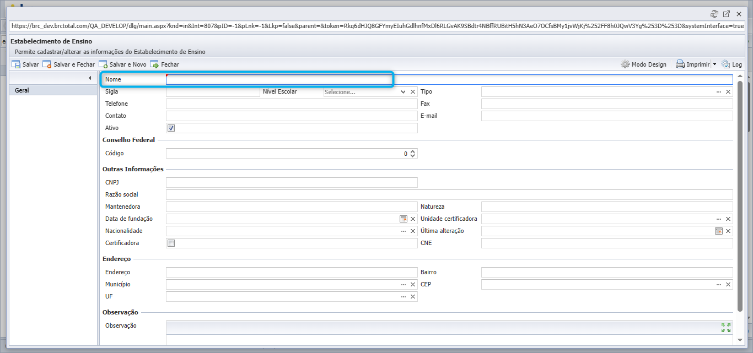Open Última alteração calendar picker
This screenshot has height=353, width=753.
(718, 231)
